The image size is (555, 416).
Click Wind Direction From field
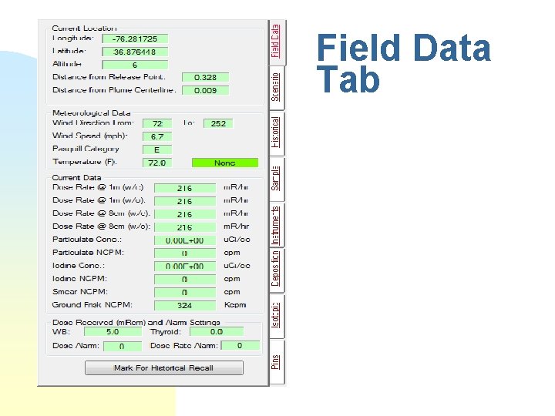click(x=157, y=124)
